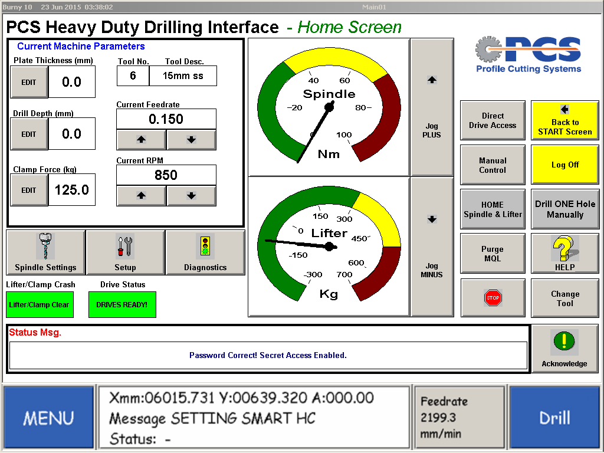Click the Burny 10 date-time title text
604x453 pixels.
[58, 7]
